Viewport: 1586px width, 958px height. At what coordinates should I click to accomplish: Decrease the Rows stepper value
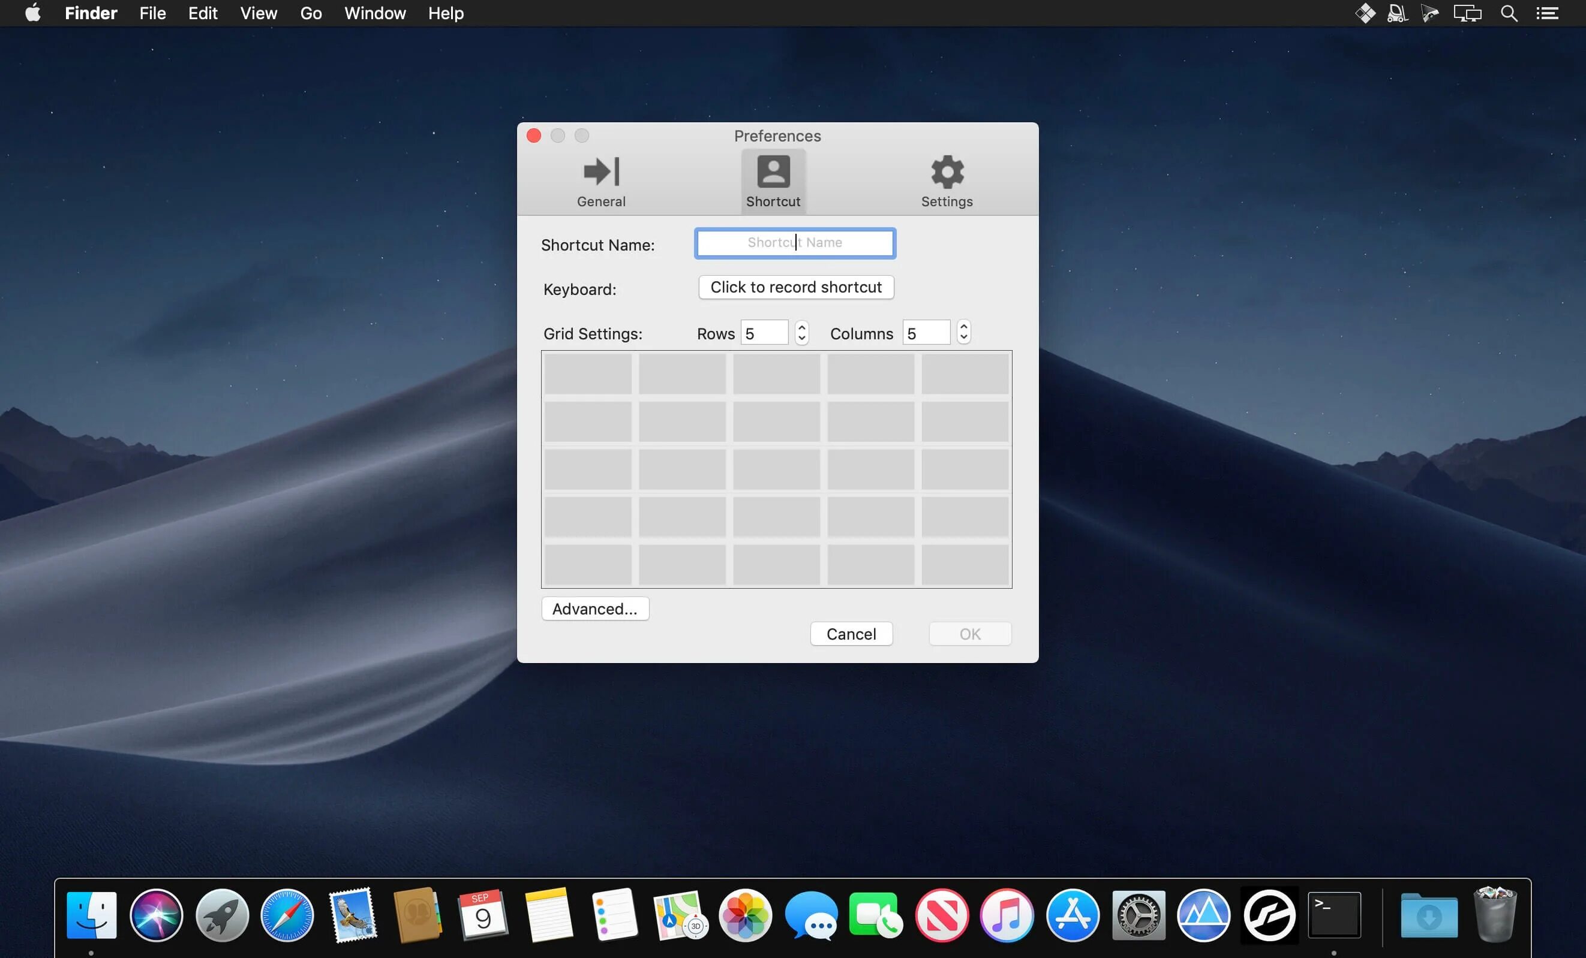point(801,339)
